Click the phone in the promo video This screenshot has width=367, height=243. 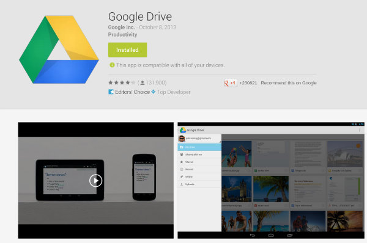144,177
